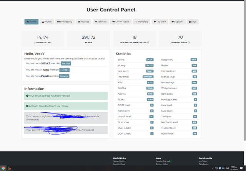Viewport: 246px width, 171px height.
Task: Open Chrome from the taskbar
Action: (x=3, y=168)
